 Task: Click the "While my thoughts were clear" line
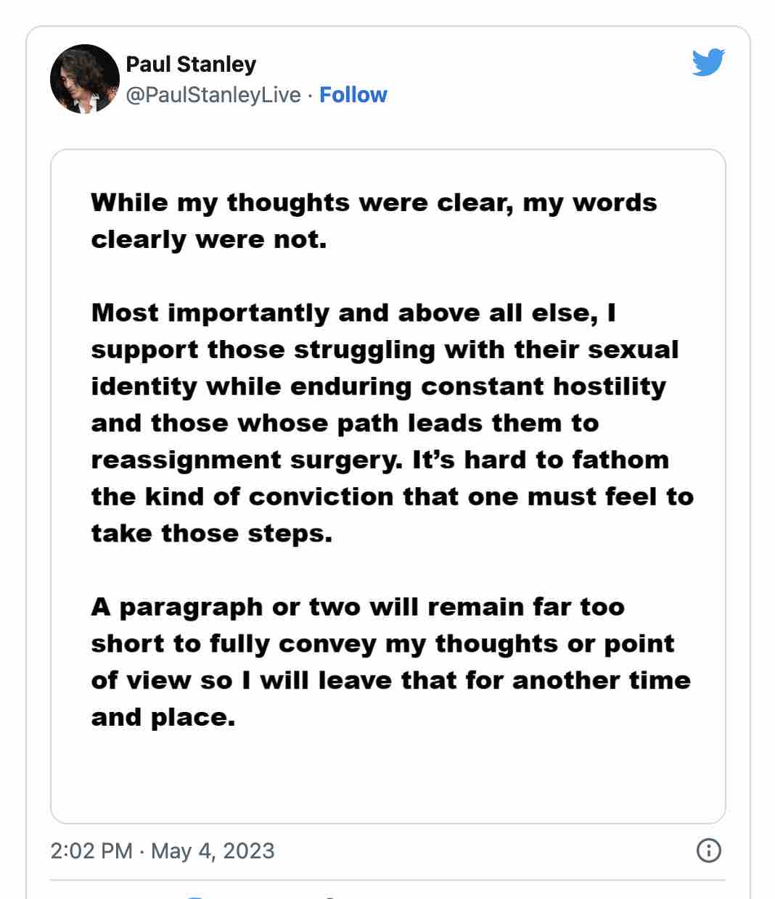pyautogui.click(x=374, y=202)
